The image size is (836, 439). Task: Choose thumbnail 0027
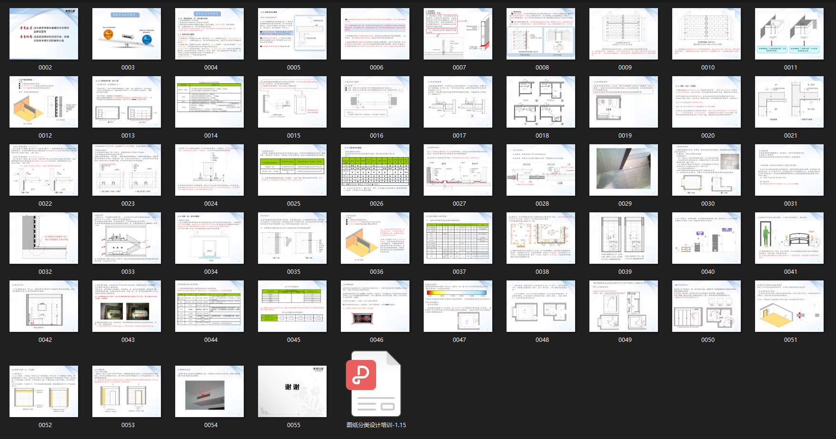click(x=458, y=170)
